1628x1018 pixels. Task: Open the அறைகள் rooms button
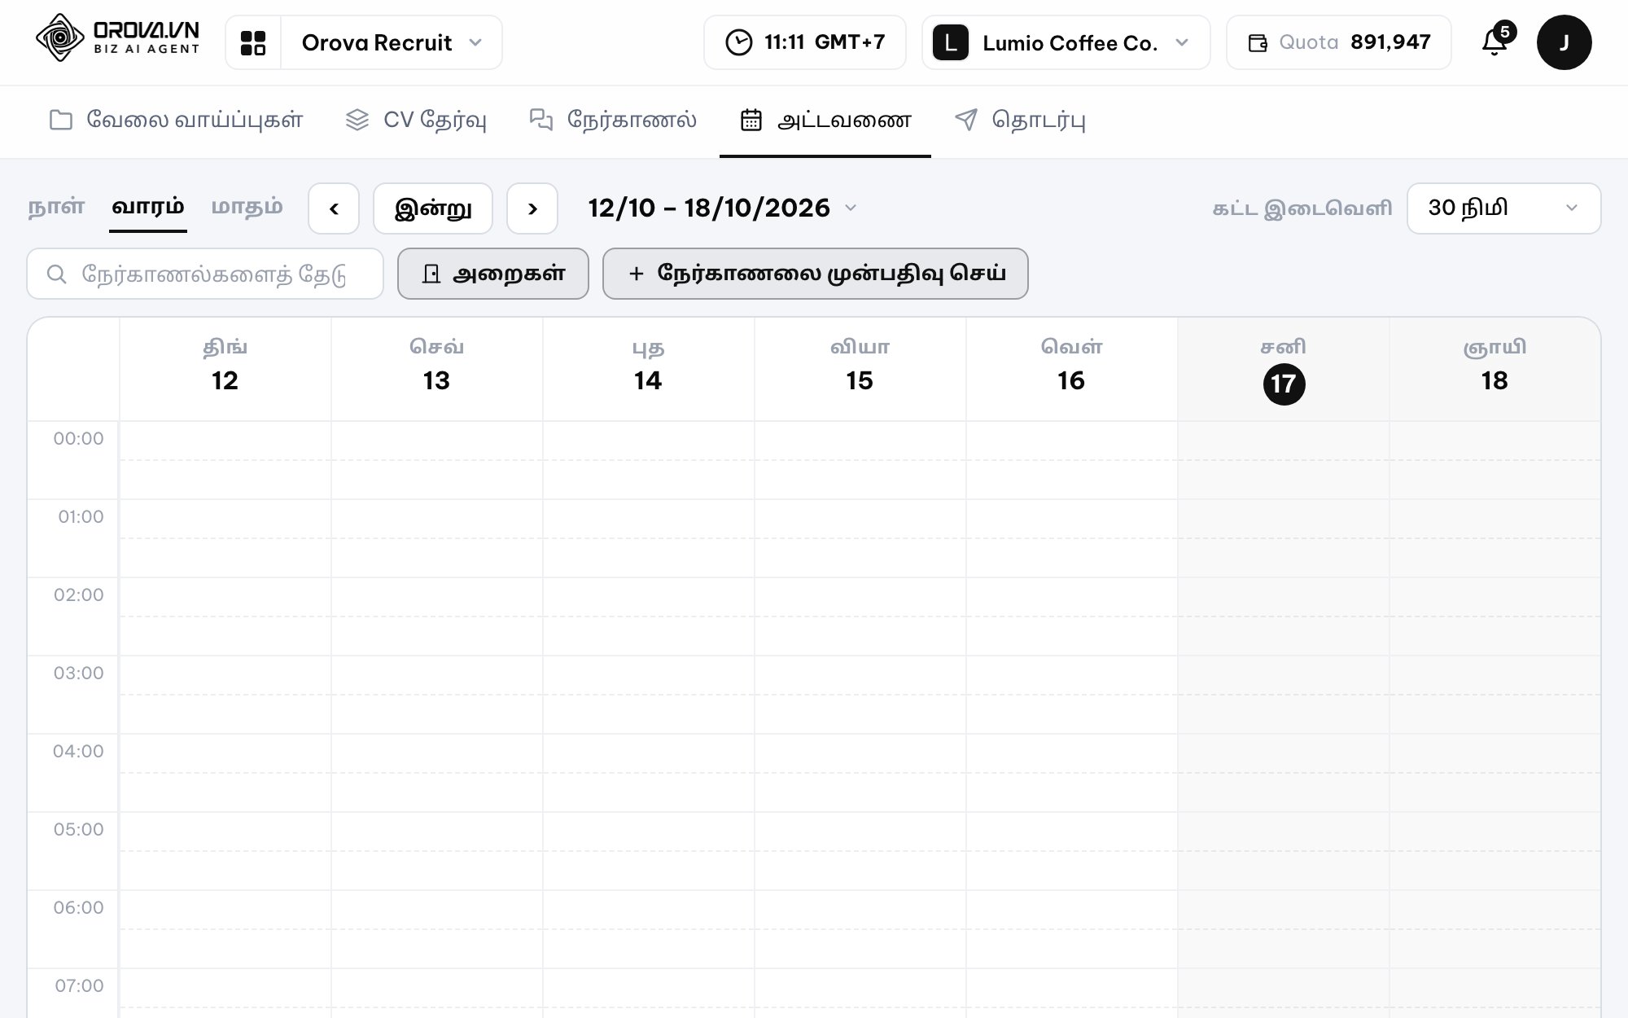tap(493, 274)
